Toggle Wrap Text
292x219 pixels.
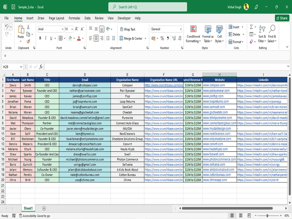(128, 29)
